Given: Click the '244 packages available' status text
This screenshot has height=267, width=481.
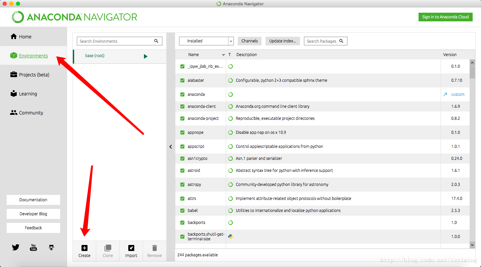Looking at the screenshot, I should 197,255.
